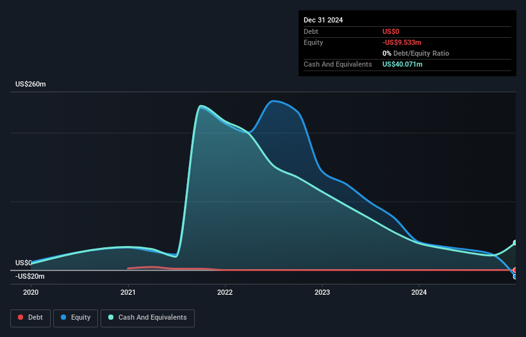Click the 2023 x-axis label
The width and height of the screenshot is (526, 337).
322,292
